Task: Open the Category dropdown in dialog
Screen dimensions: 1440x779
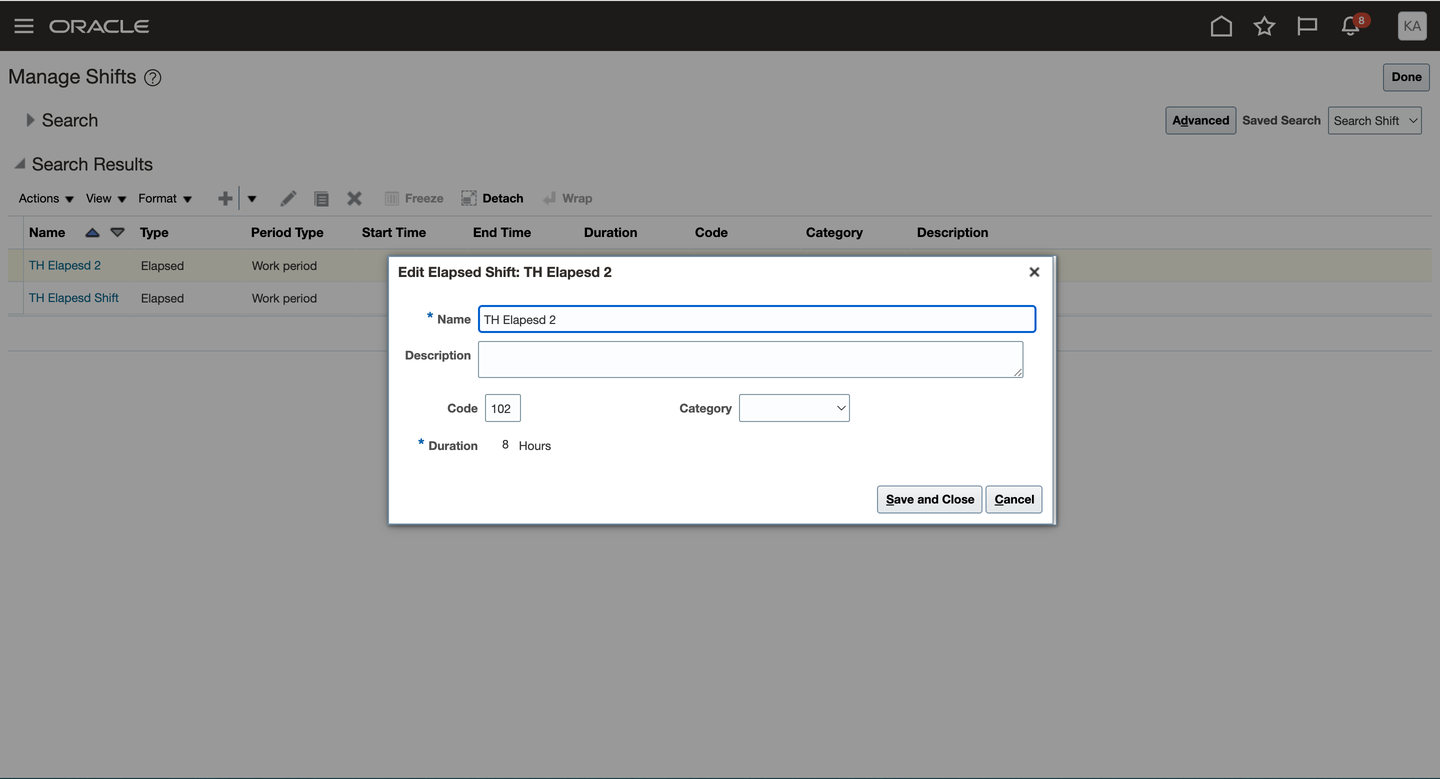Action: pos(794,408)
